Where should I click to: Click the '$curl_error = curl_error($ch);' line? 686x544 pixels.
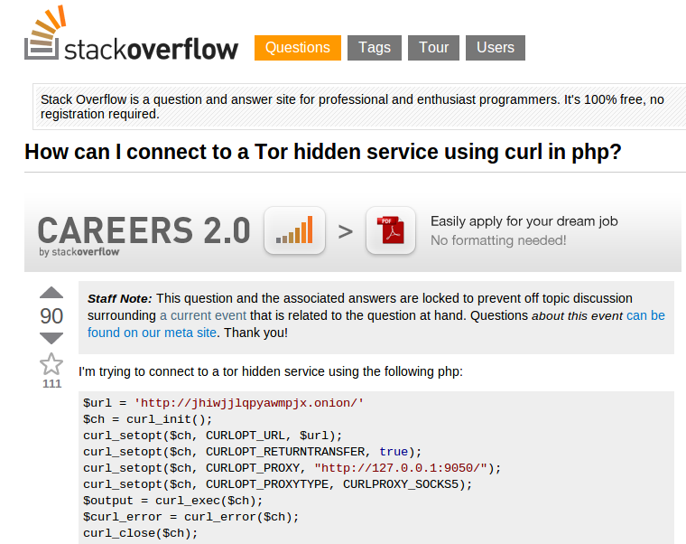point(191,517)
